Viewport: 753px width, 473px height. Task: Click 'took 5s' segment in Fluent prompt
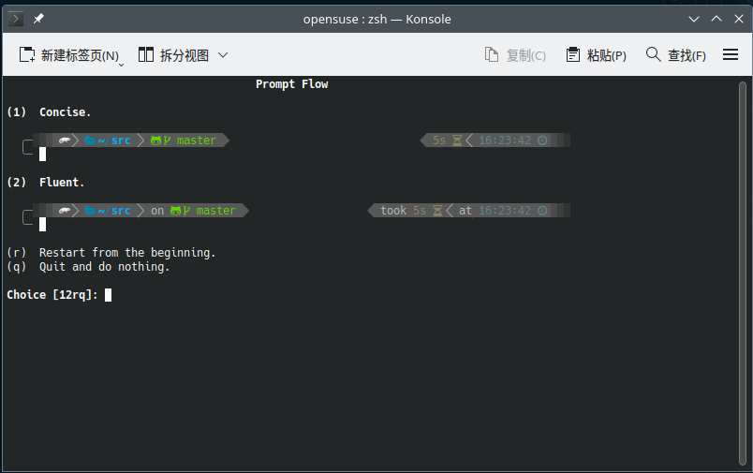(411, 211)
